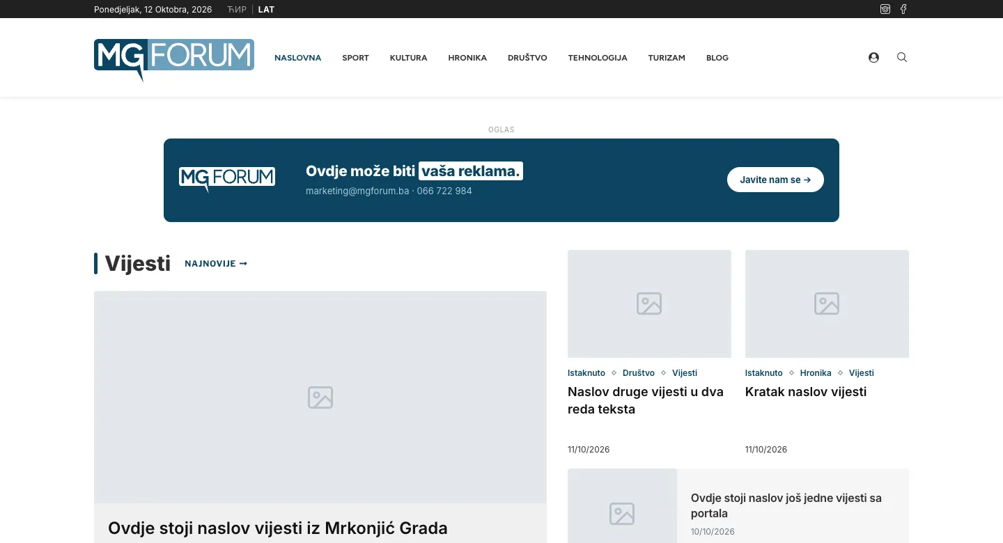Screen dimensions: 1003x543
Task: Click the 10/10/2026 article date
Action: tap(713, 532)
